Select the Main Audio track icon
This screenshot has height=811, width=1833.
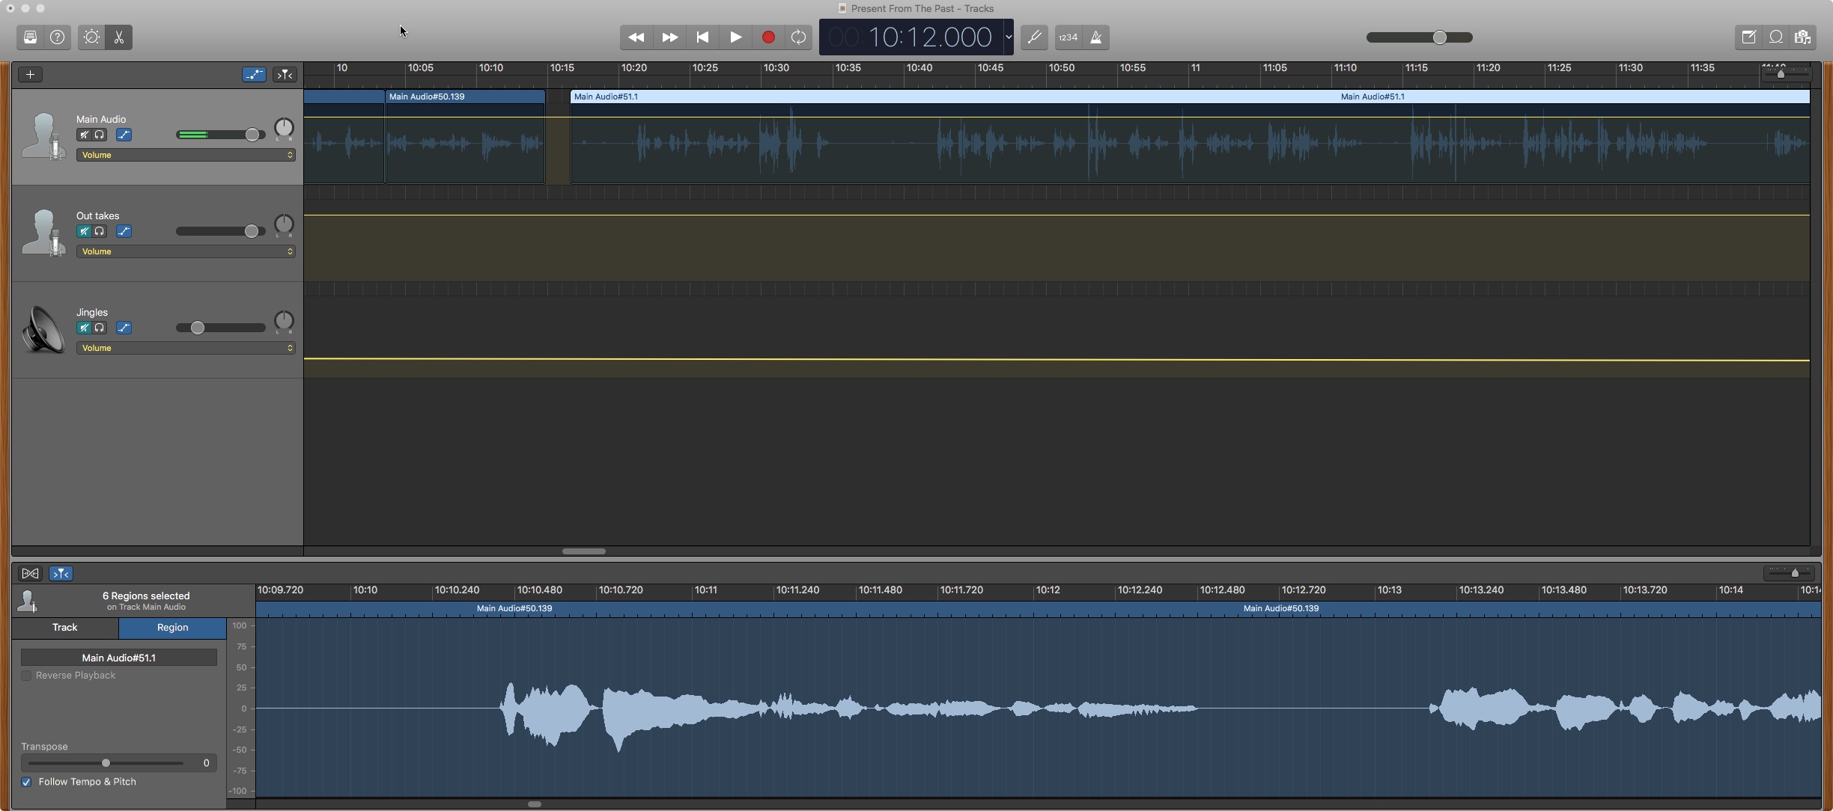pos(43,136)
